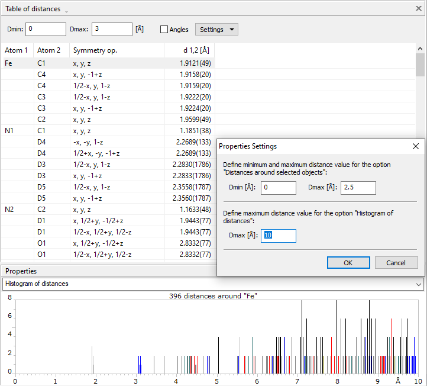Screen dimensions: 427x386
Task: Expand Histogram of distances combo box
Action: [x=419, y=284]
